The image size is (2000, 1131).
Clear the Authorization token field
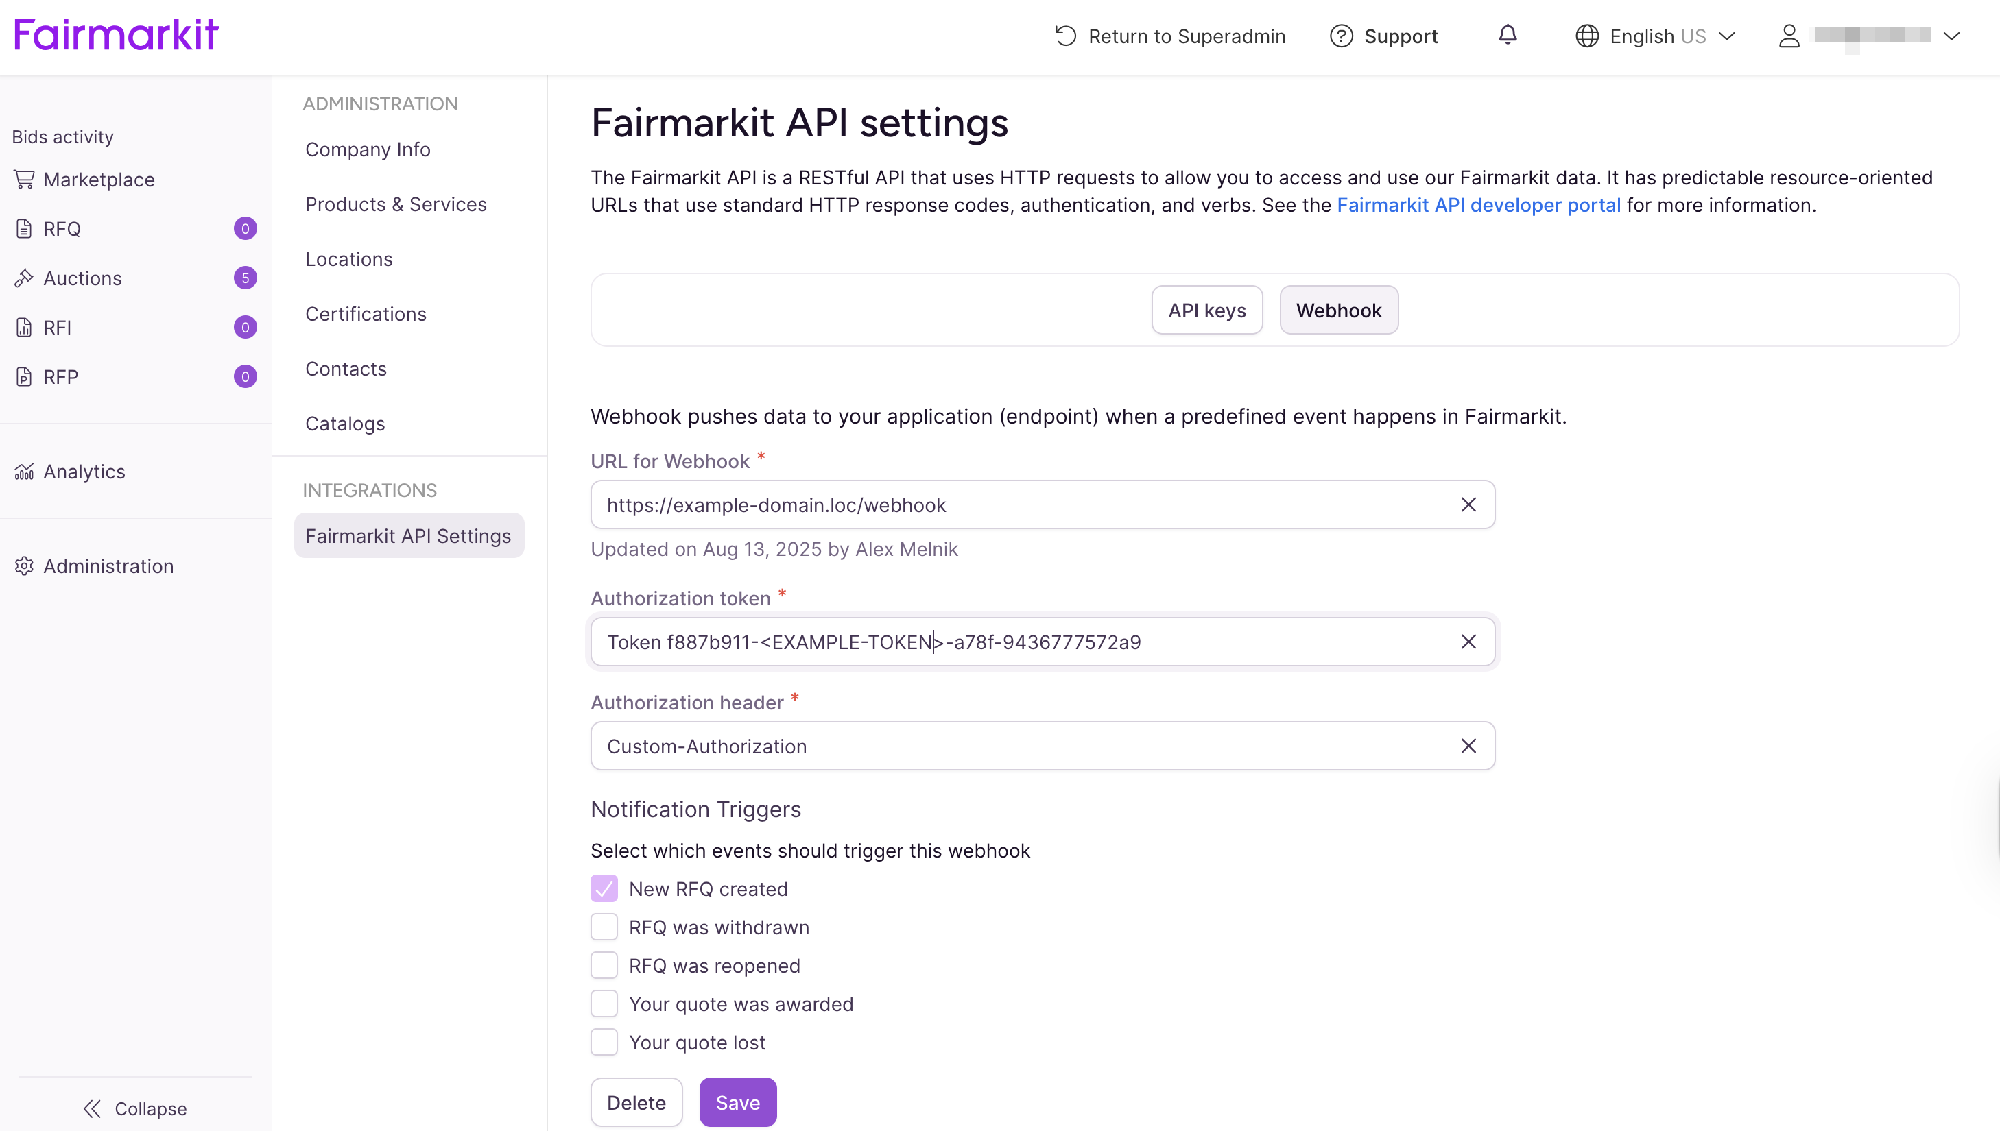[x=1468, y=642]
